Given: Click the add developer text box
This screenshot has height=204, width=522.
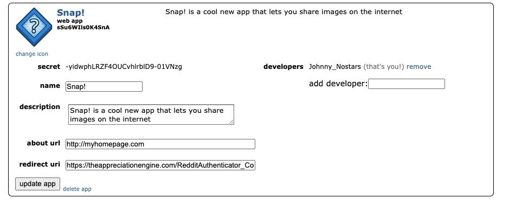Looking at the screenshot, I should click(407, 84).
